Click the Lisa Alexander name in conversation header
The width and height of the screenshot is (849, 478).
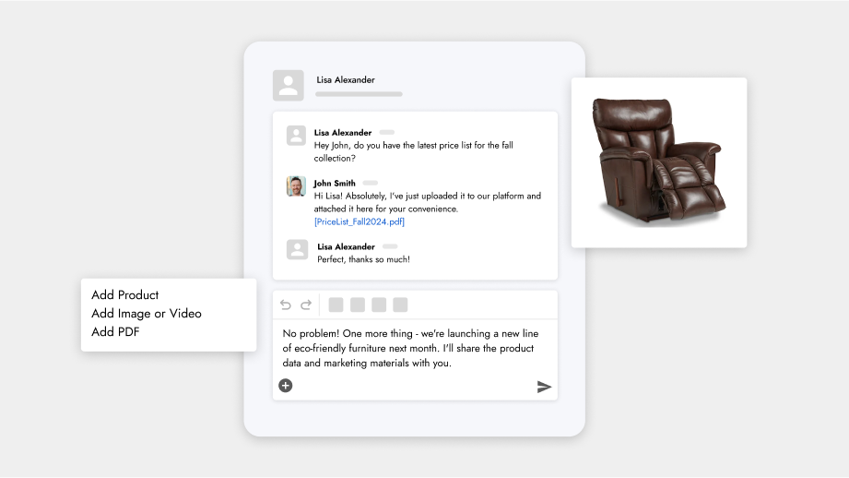click(x=346, y=80)
